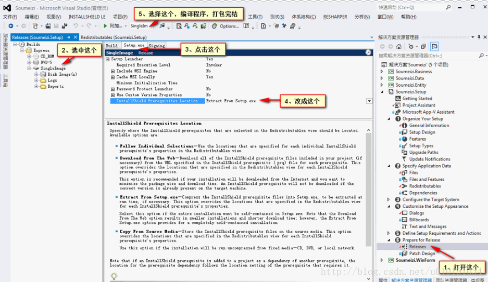Open the INSTALLSHIELD LE menu
Image resolution: width=488 pixels, height=282 pixels.
(x=87, y=17)
